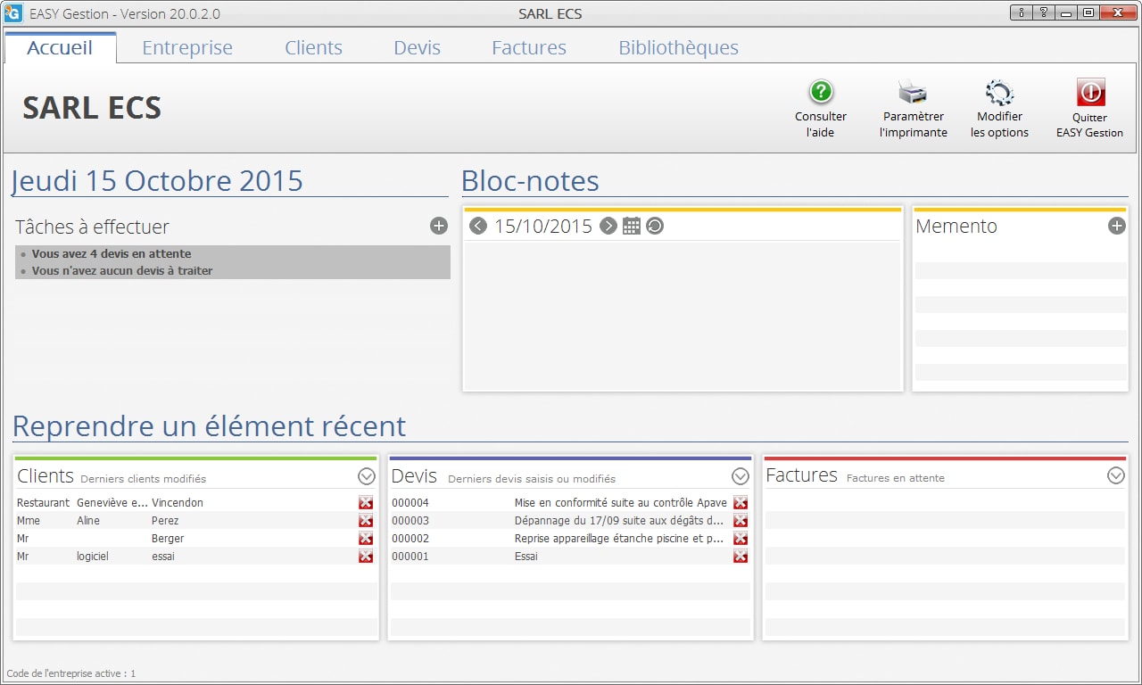Switch to the Entreprise tab
The width and height of the screenshot is (1142, 685).
[187, 48]
